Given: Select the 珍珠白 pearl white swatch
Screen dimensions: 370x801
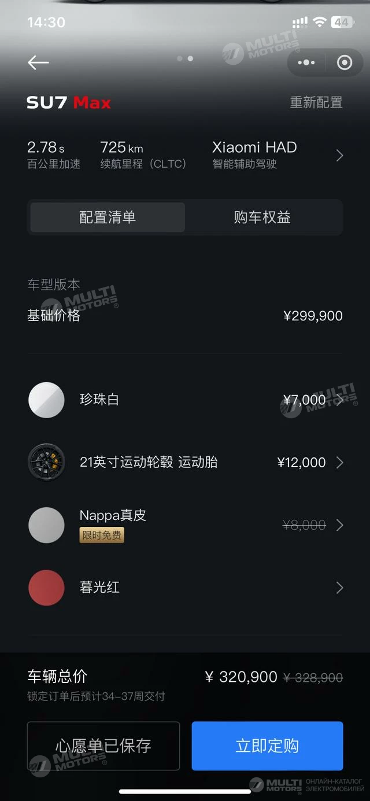Looking at the screenshot, I should point(46,400).
